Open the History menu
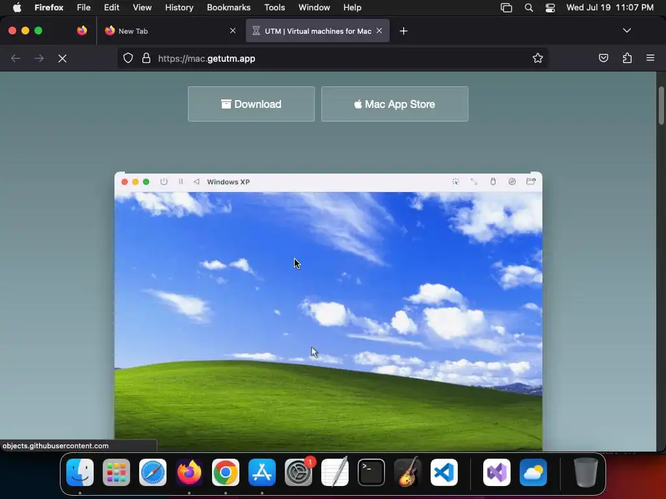666x499 pixels. pos(179,8)
